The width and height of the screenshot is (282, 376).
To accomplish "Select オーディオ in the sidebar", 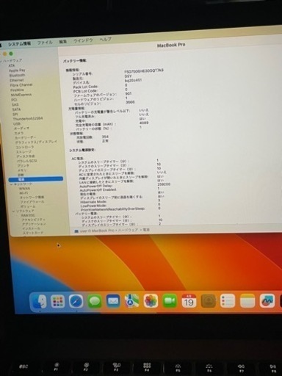I will point(21,129).
